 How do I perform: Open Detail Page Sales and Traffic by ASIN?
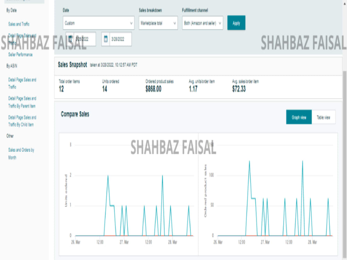point(22,83)
